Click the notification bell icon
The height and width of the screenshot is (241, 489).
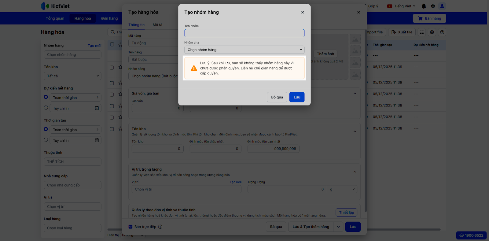coord(424,6)
